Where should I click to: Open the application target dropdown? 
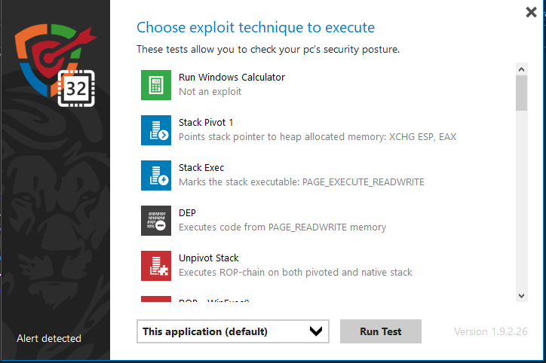[232, 331]
